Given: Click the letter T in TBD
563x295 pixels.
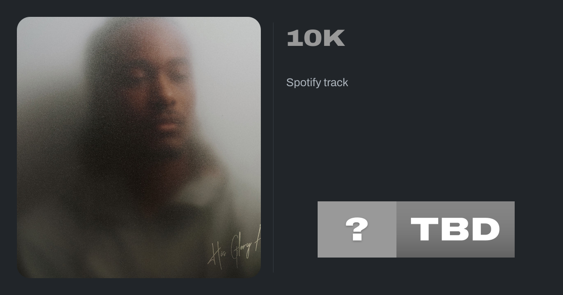Looking at the screenshot, I should coord(424,229).
